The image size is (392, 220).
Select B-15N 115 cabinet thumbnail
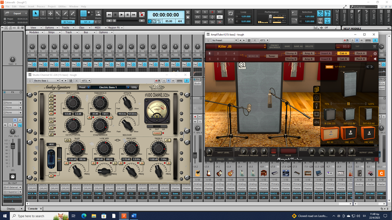(330, 116)
